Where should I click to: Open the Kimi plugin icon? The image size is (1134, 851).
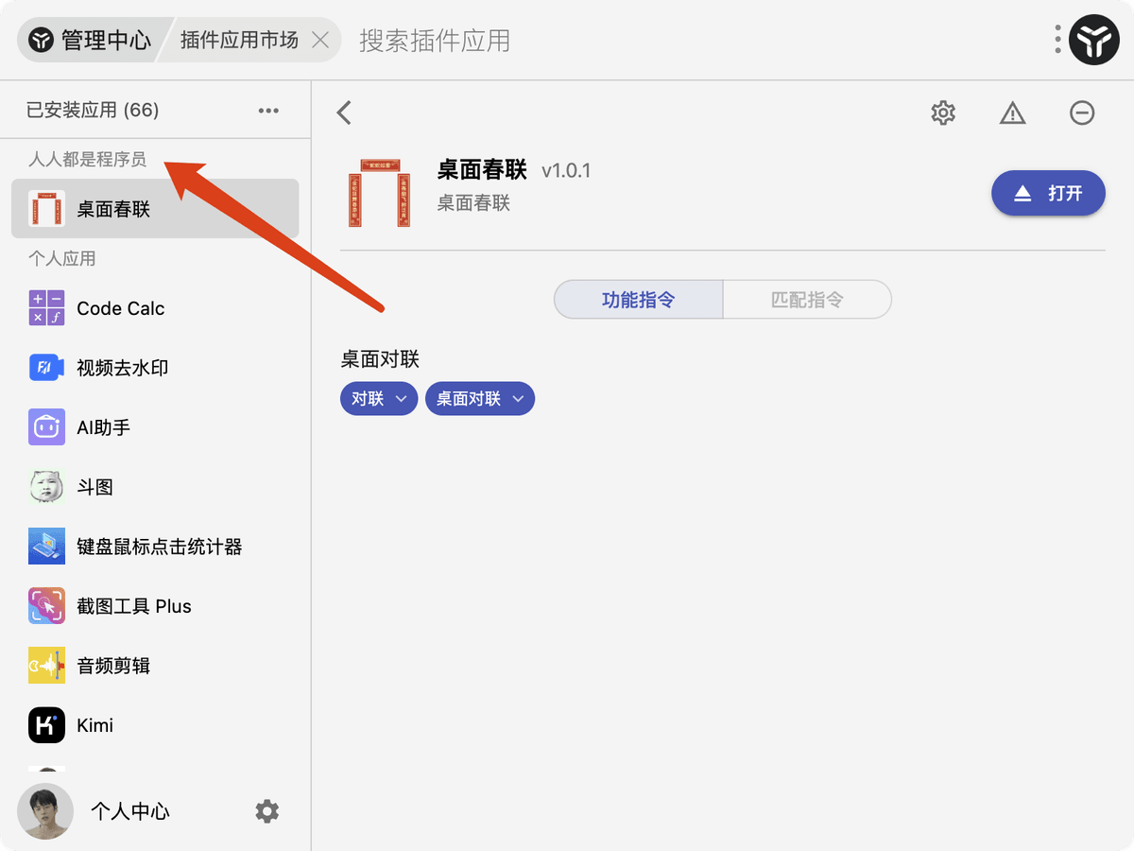45,724
